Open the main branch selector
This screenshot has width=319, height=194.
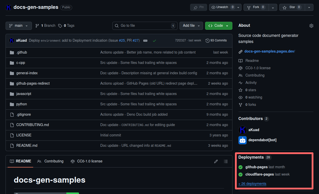pos(18,26)
